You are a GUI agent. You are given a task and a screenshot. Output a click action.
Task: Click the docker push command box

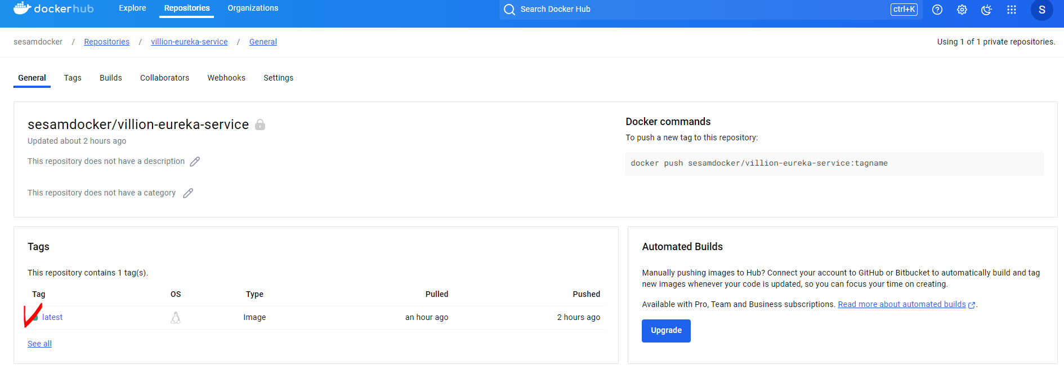point(834,164)
